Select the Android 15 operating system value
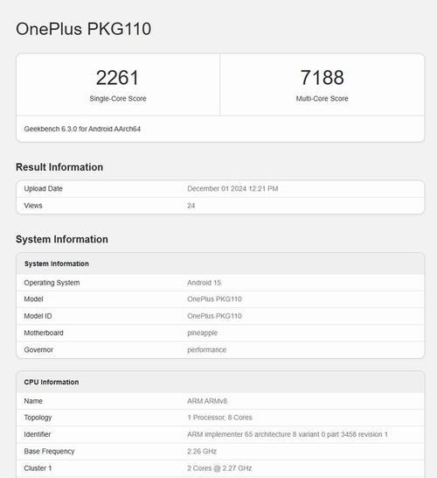The height and width of the screenshot is (478, 437). pos(204,283)
